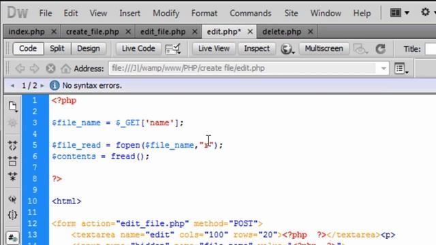Click the collapse full tag icon
This screenshot has width=436, height=245.
coord(12,145)
